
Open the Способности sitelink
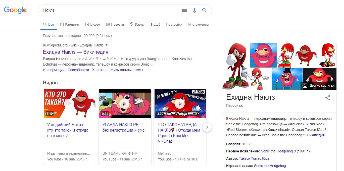[78, 70]
